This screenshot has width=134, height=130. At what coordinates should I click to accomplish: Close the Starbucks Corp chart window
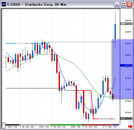(x=129, y=4)
